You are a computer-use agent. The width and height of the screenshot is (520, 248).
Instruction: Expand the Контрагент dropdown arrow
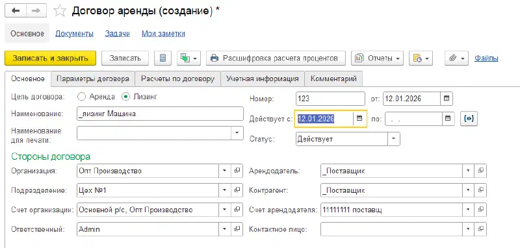tap(468, 190)
